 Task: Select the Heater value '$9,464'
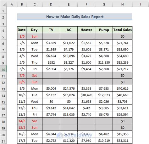pyautogui.click(x=86, y=69)
